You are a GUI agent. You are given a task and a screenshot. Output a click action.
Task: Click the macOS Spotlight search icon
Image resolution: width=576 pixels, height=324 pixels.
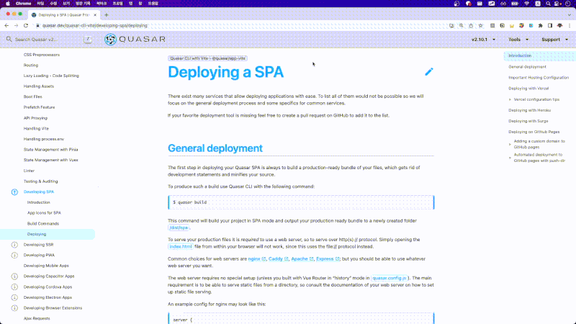tap(548, 4)
